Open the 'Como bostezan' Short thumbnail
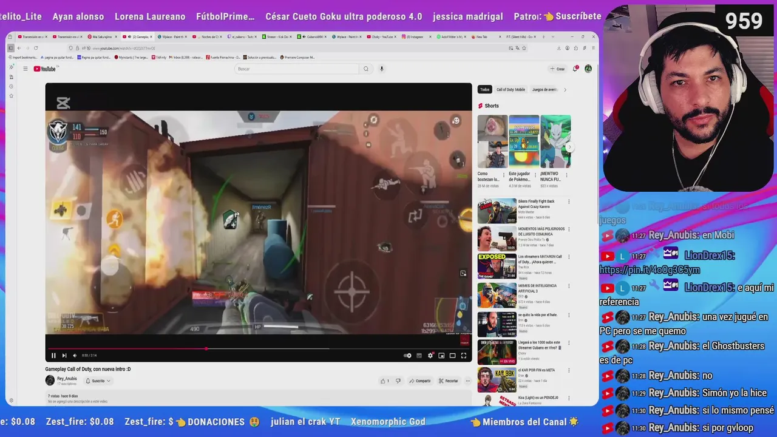 (x=492, y=141)
